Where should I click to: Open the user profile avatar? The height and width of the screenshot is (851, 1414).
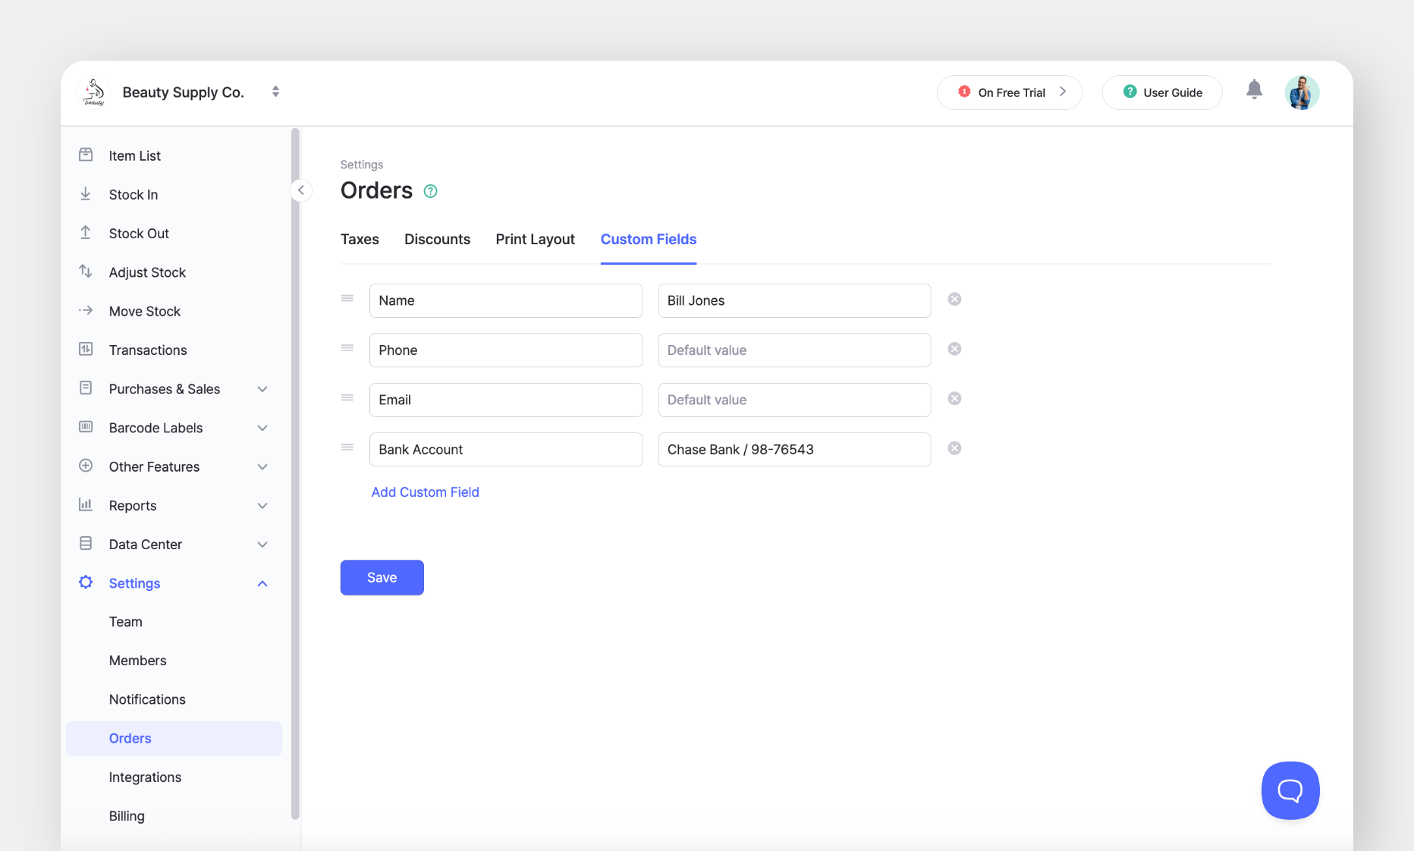[x=1302, y=93]
